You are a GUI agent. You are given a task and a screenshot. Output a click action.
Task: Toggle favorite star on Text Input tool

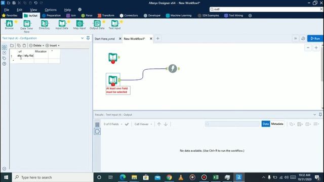(121, 21)
